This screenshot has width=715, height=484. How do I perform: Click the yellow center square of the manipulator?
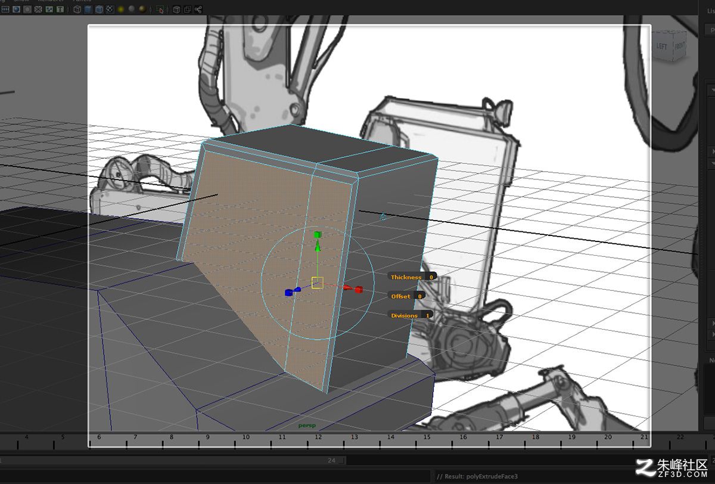[x=318, y=283]
